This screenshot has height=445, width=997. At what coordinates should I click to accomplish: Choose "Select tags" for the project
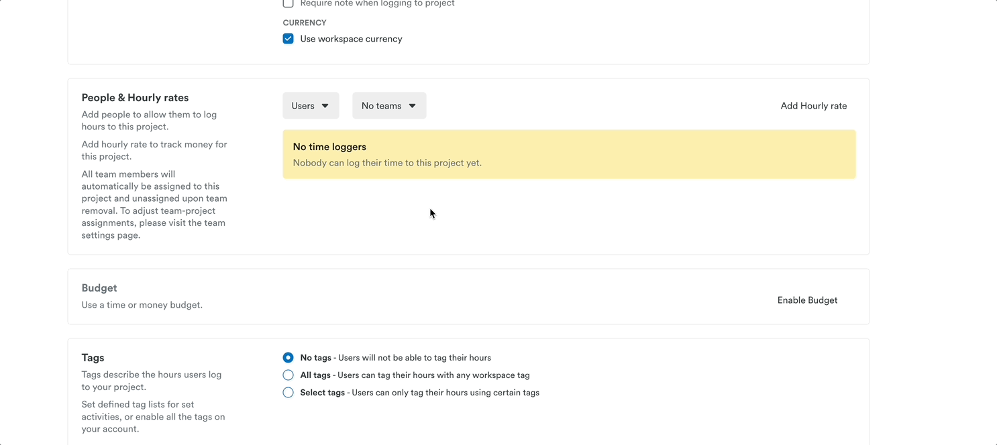tap(288, 392)
